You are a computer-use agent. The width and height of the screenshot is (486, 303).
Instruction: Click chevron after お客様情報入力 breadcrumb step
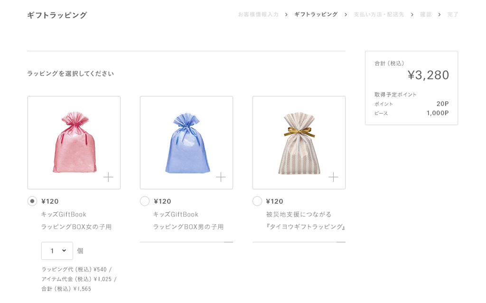(286, 15)
